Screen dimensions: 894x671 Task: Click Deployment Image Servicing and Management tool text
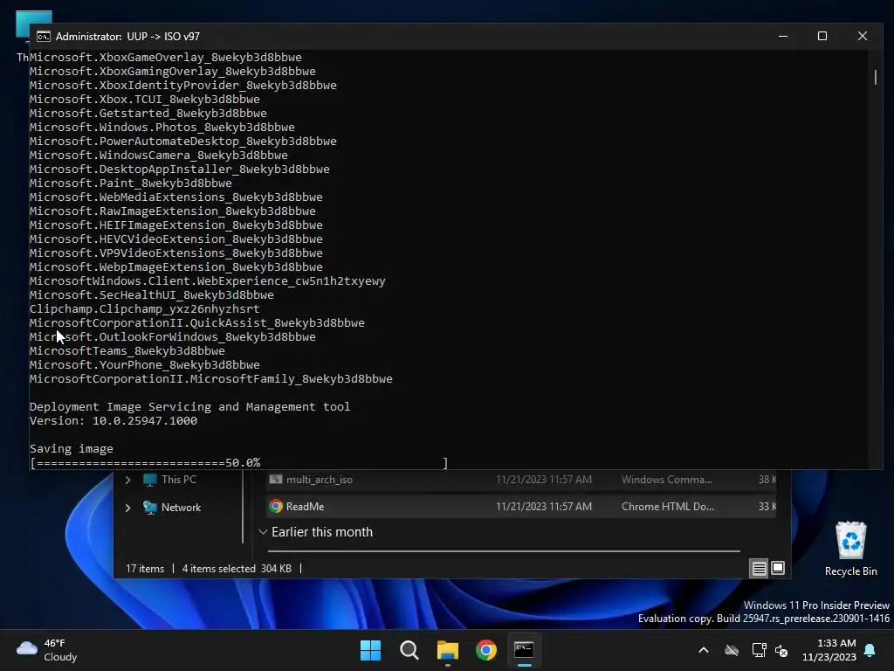pyautogui.click(x=189, y=407)
